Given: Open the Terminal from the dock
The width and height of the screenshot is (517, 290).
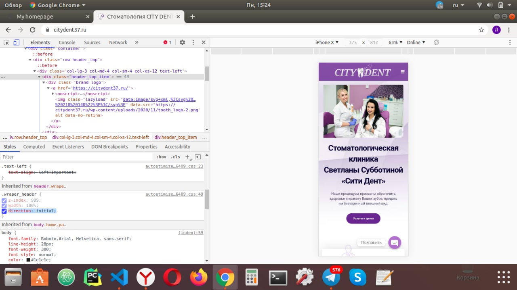Looking at the screenshot, I should point(278,277).
